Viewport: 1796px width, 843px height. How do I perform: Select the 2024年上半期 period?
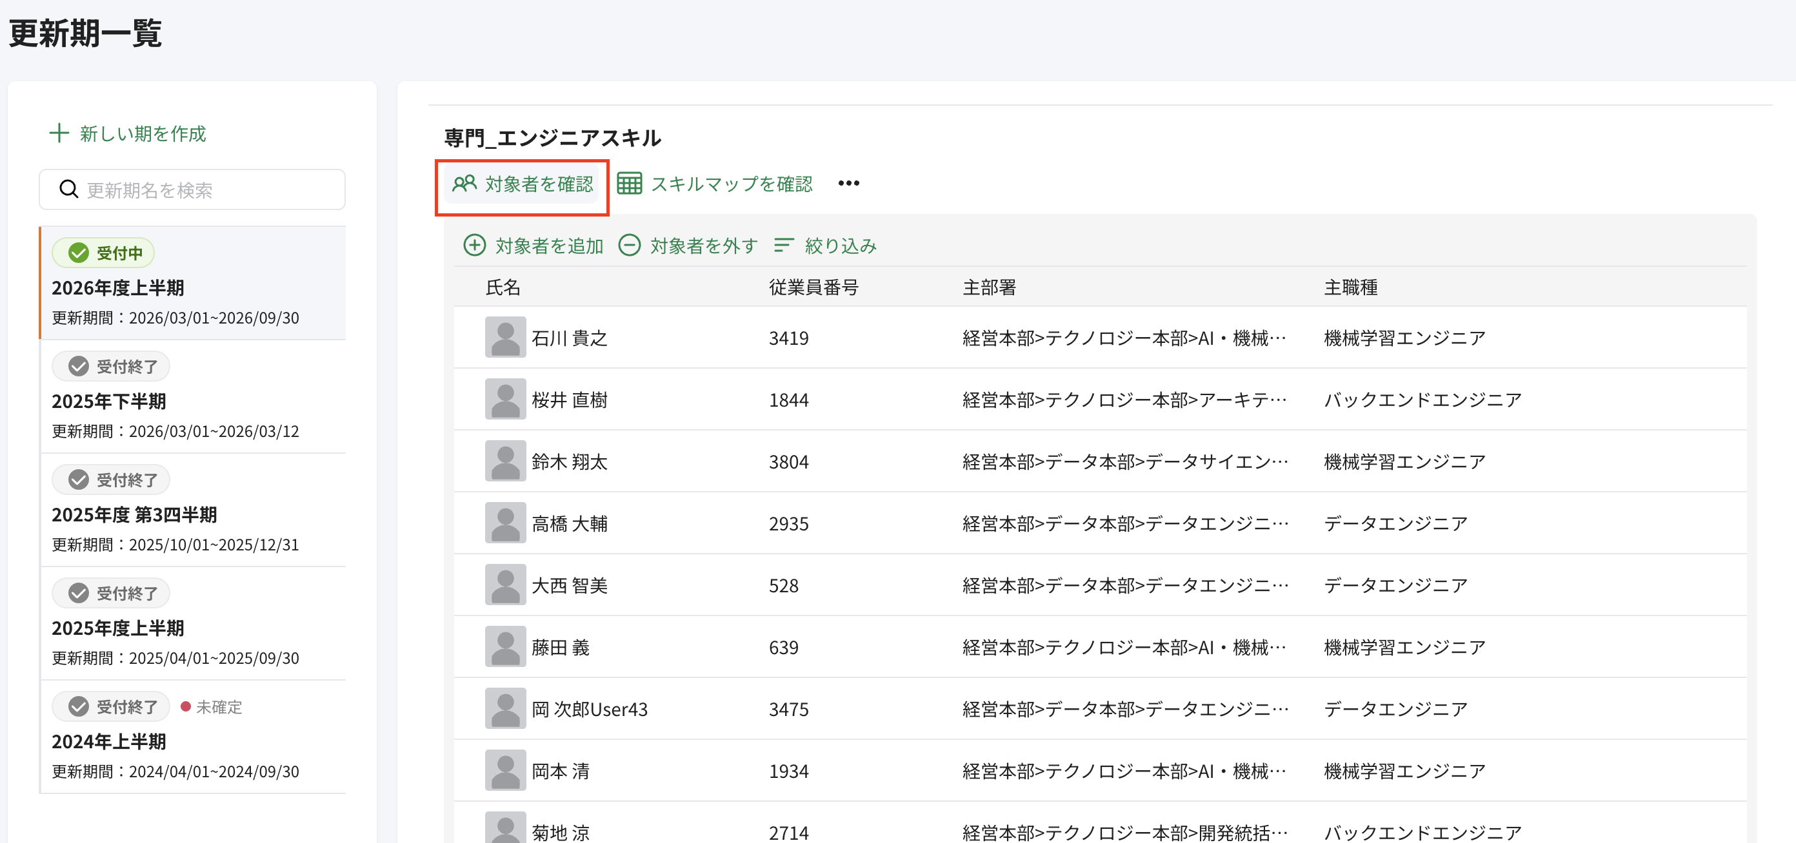[x=193, y=737]
